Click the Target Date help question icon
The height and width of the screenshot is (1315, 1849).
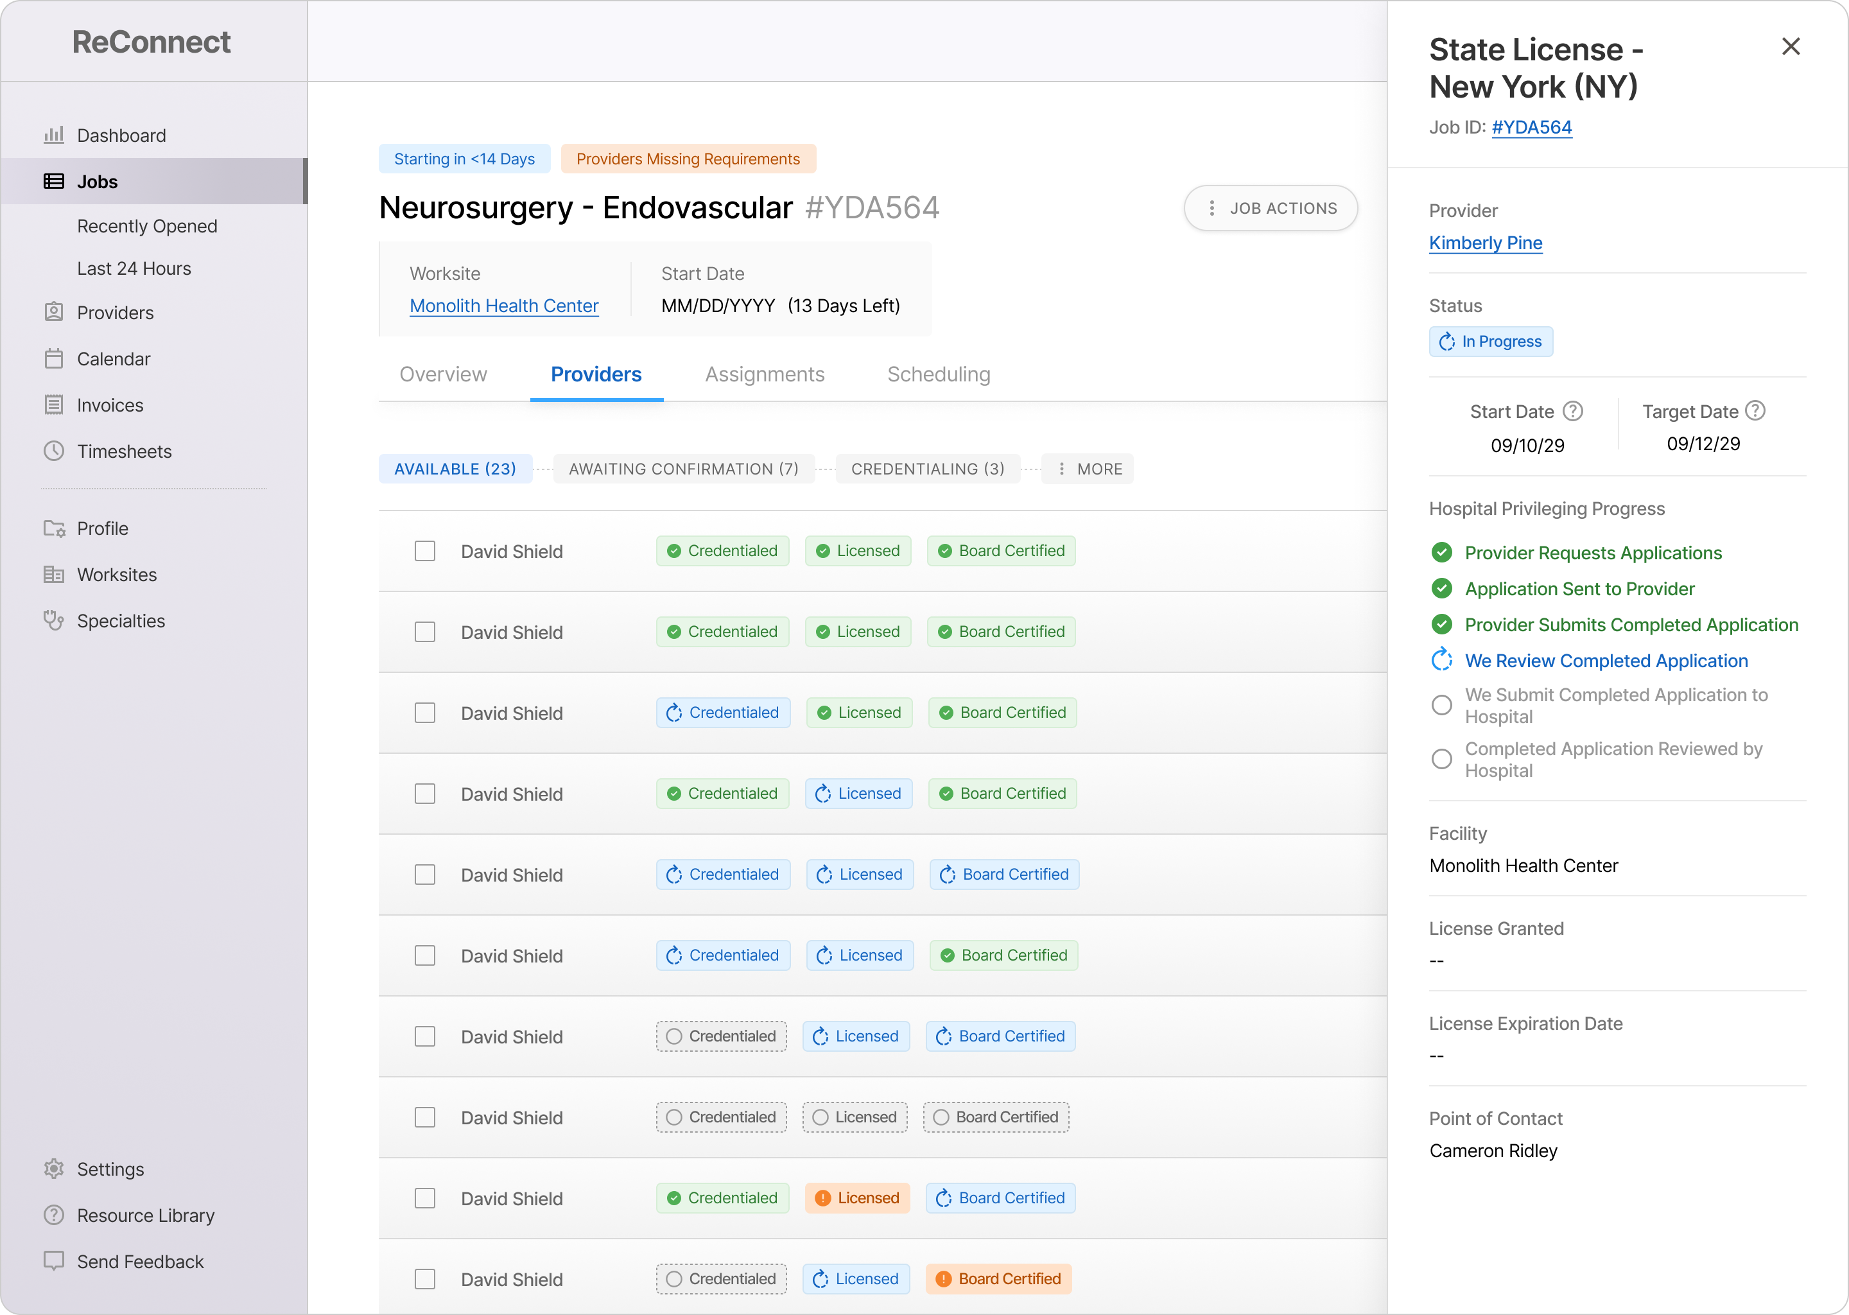[1755, 410]
